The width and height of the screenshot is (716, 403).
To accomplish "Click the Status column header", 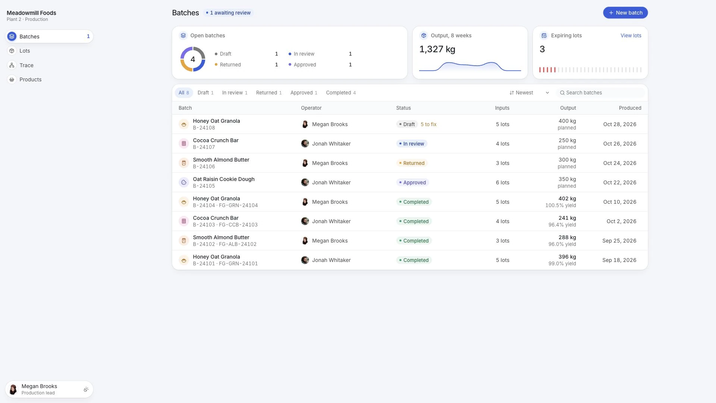I will click(403, 108).
